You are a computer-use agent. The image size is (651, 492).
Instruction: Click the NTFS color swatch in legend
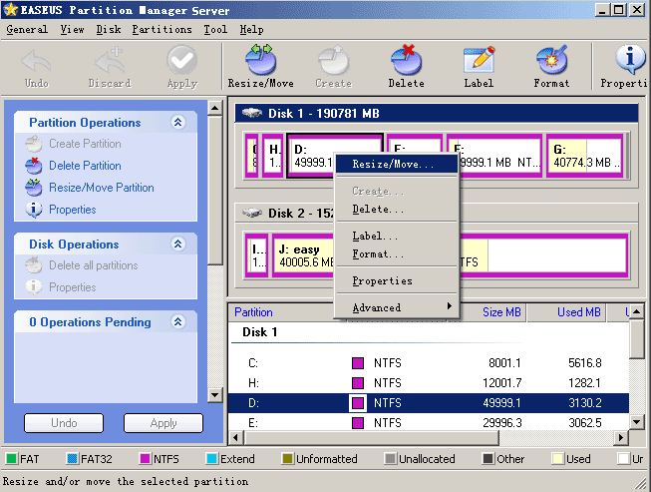pos(145,459)
